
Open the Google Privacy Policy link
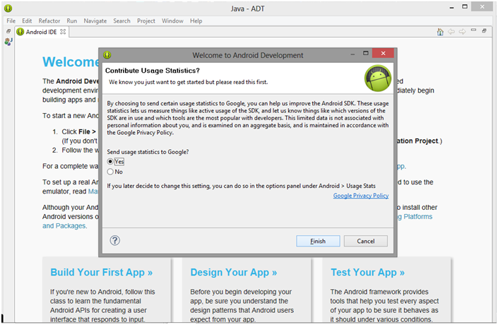pyautogui.click(x=361, y=196)
